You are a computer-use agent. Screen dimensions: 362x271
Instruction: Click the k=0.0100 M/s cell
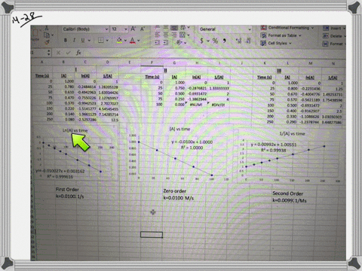coord(179,198)
